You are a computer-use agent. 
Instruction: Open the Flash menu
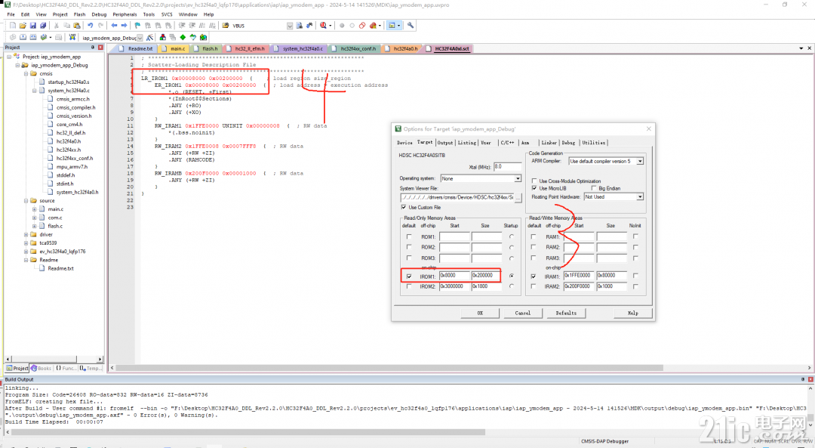coord(79,14)
